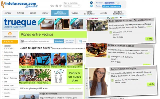
Task: Open Conversación en inglés card title
Action: [123, 69]
